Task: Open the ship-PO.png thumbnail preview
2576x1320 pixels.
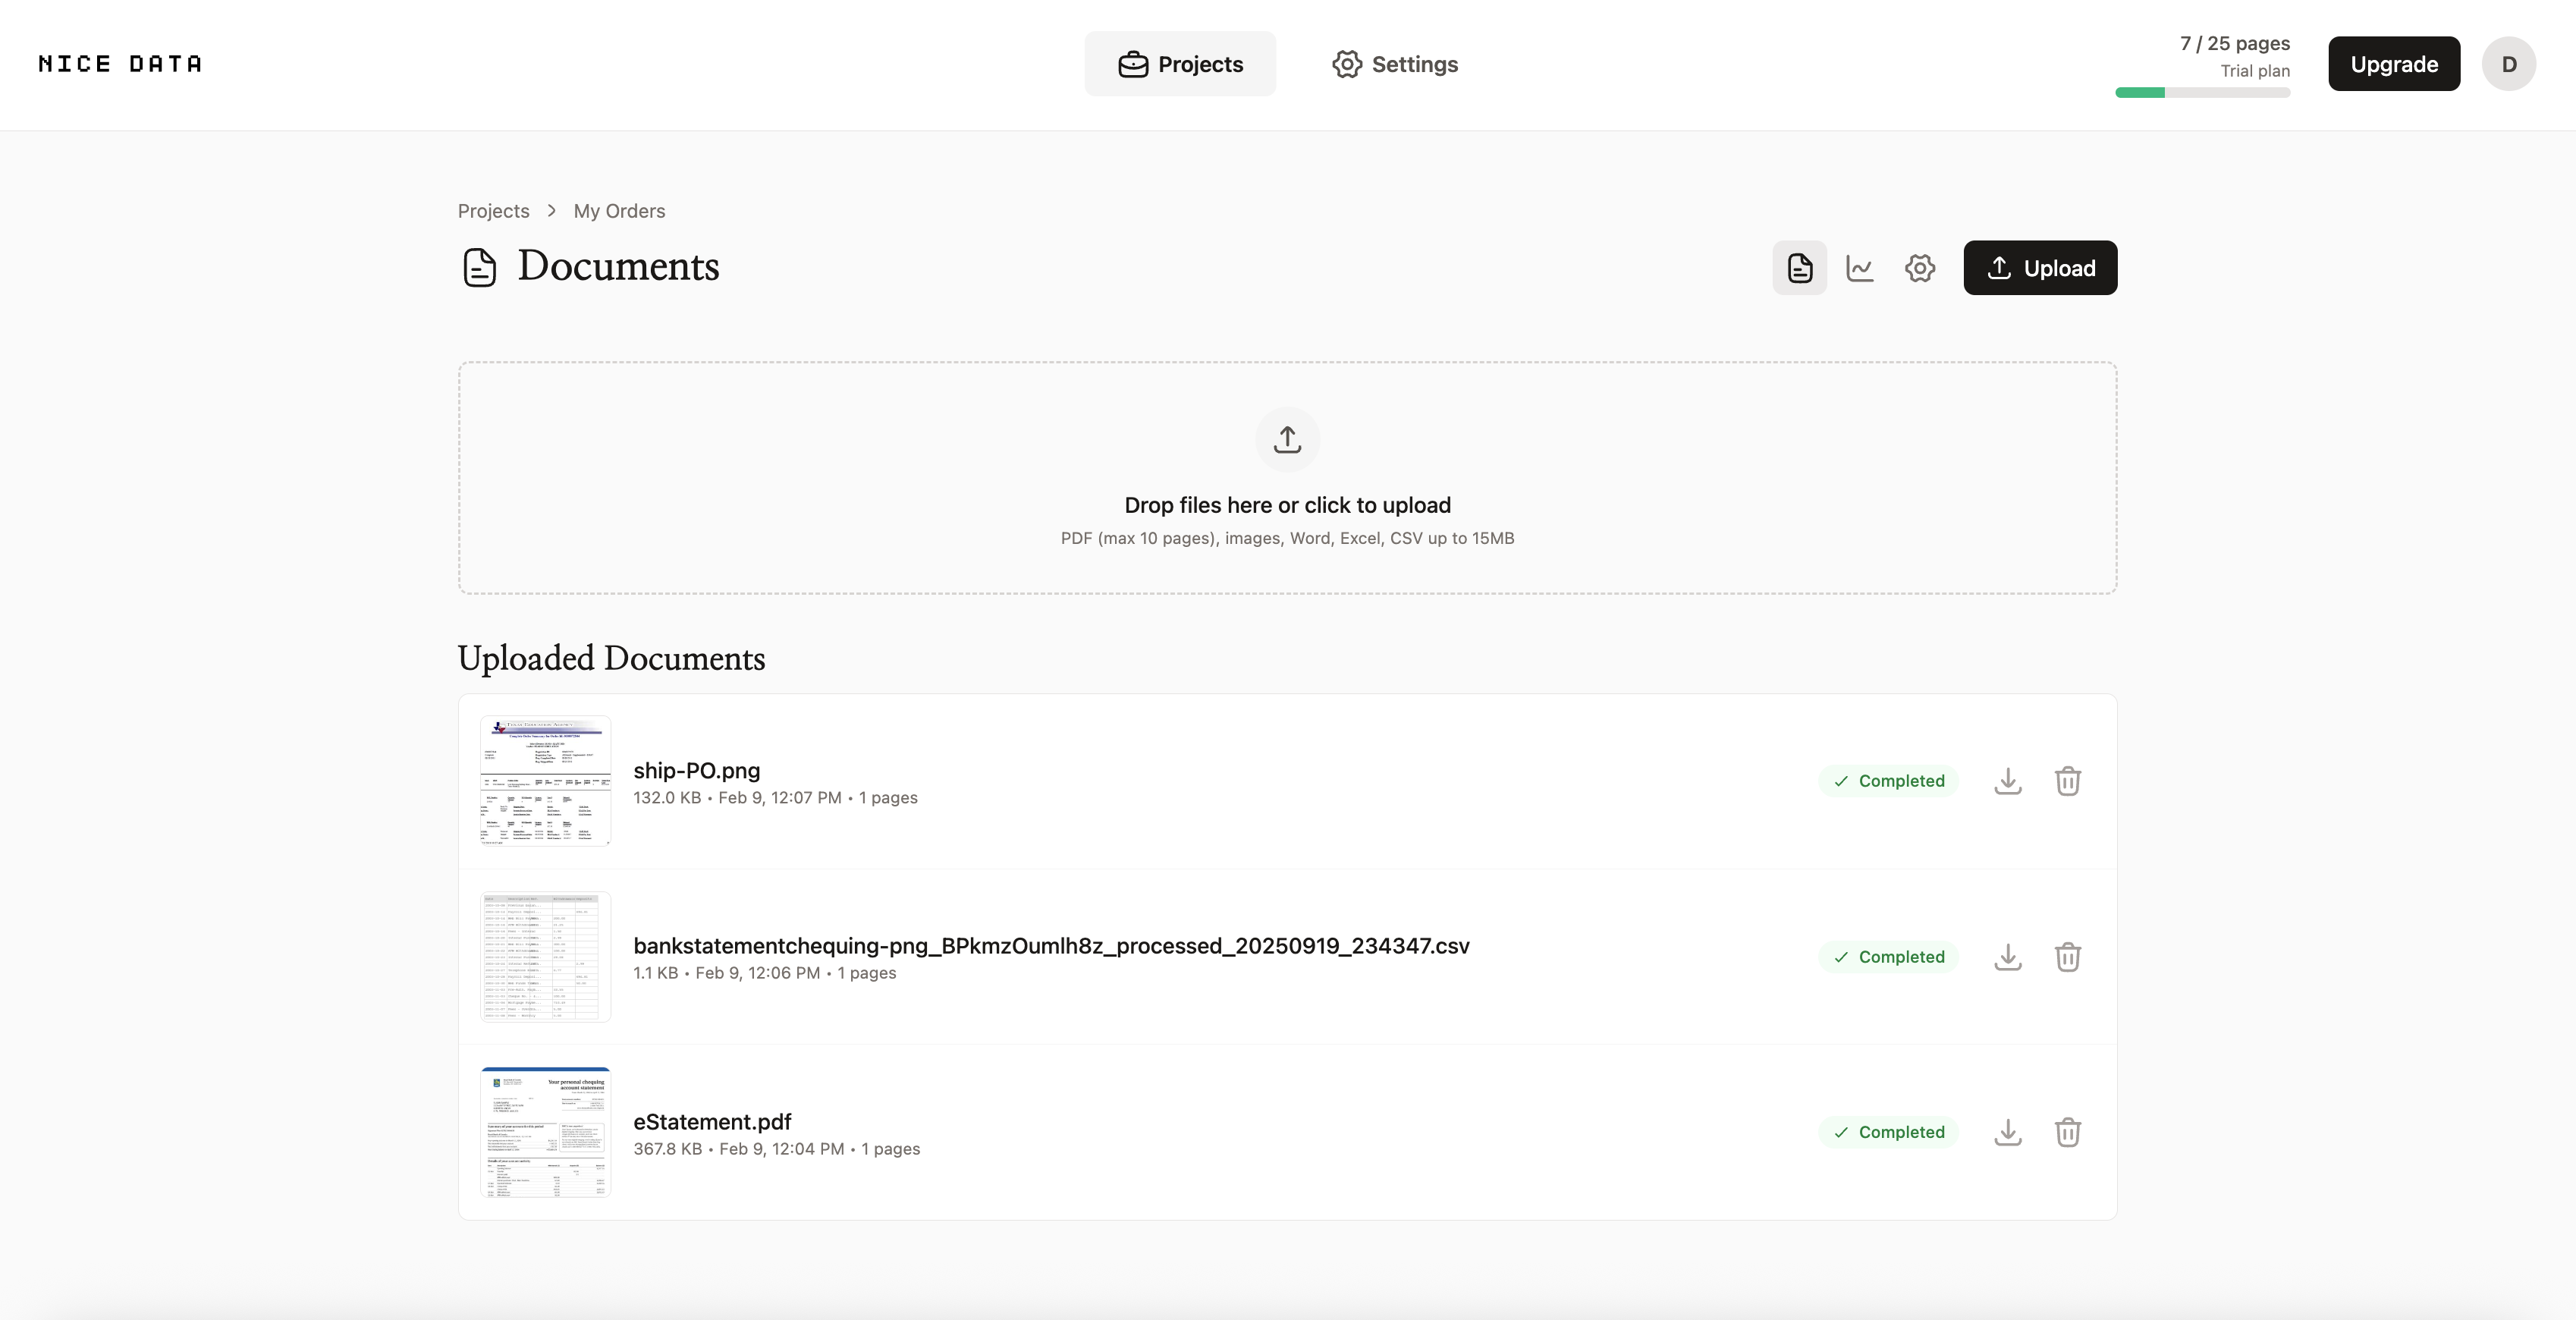Action: click(x=545, y=781)
